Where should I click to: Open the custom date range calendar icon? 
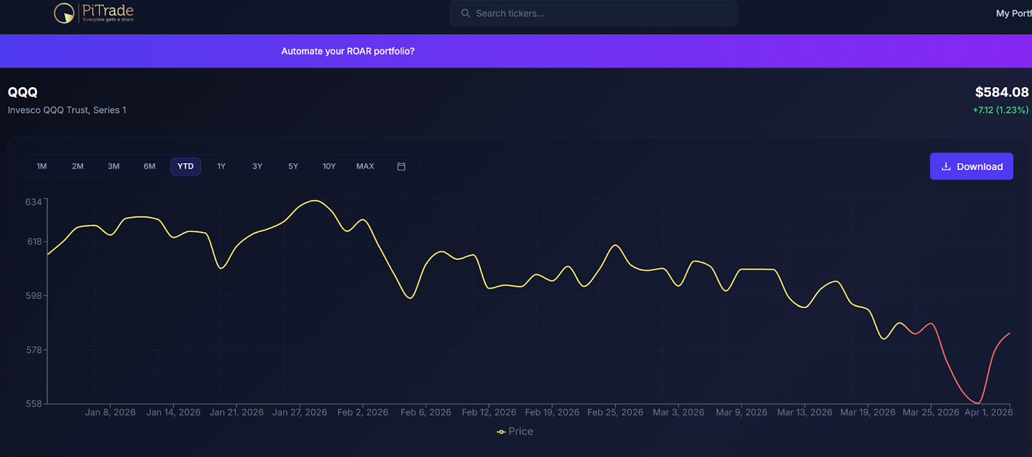(x=401, y=166)
